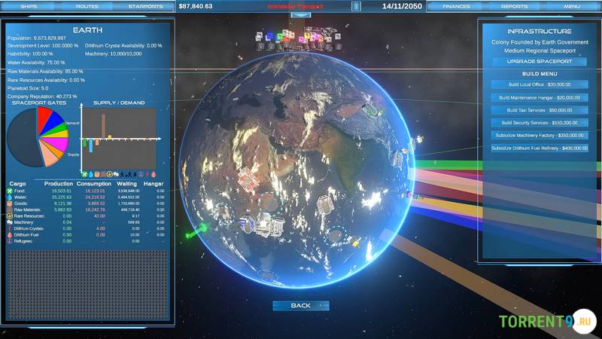Select Build Local Office for $30,000

pos(539,84)
